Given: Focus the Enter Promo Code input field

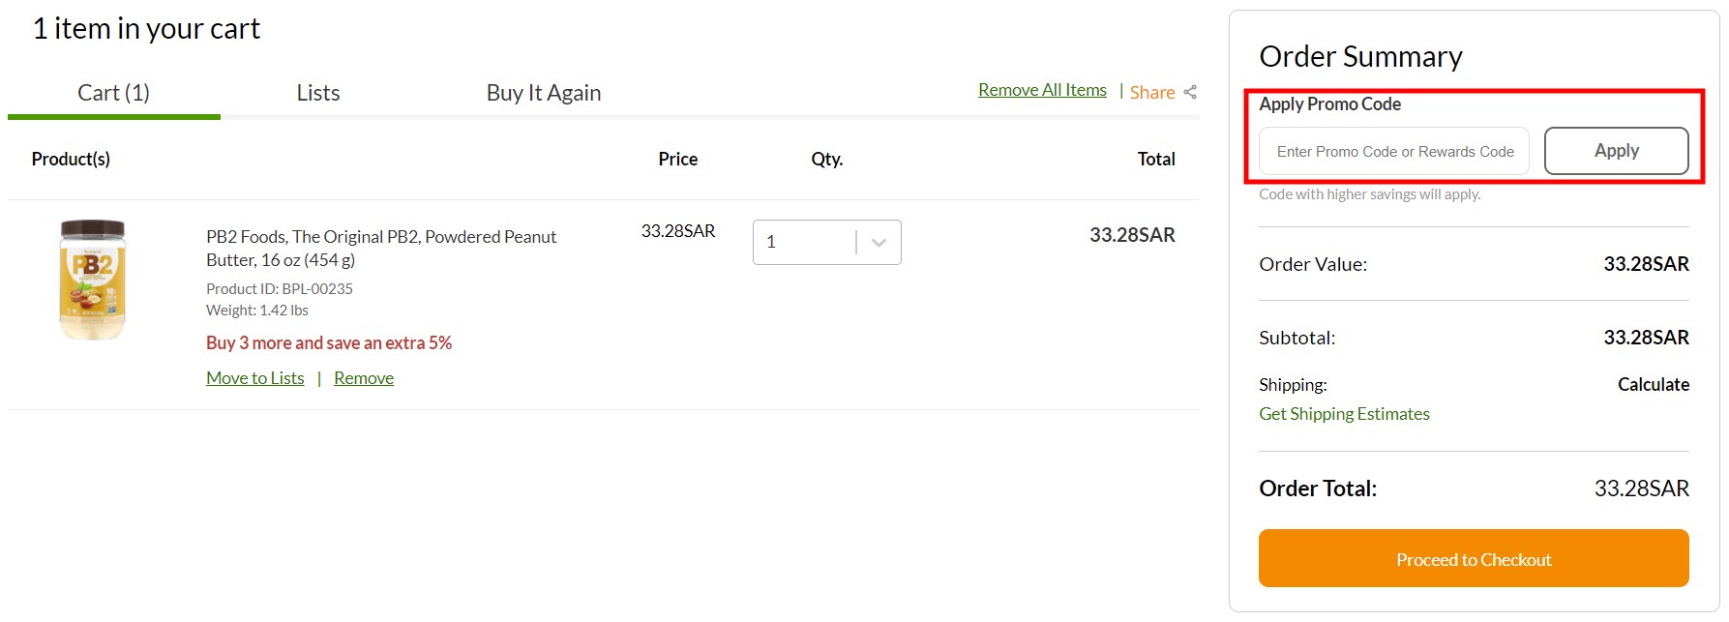Looking at the screenshot, I should point(1393,151).
